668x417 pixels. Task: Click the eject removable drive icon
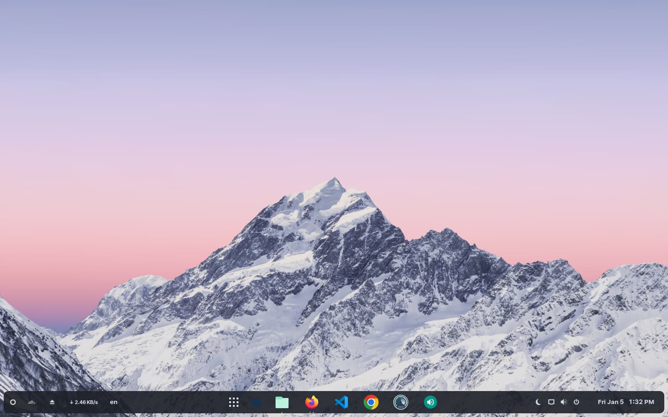[52, 402]
